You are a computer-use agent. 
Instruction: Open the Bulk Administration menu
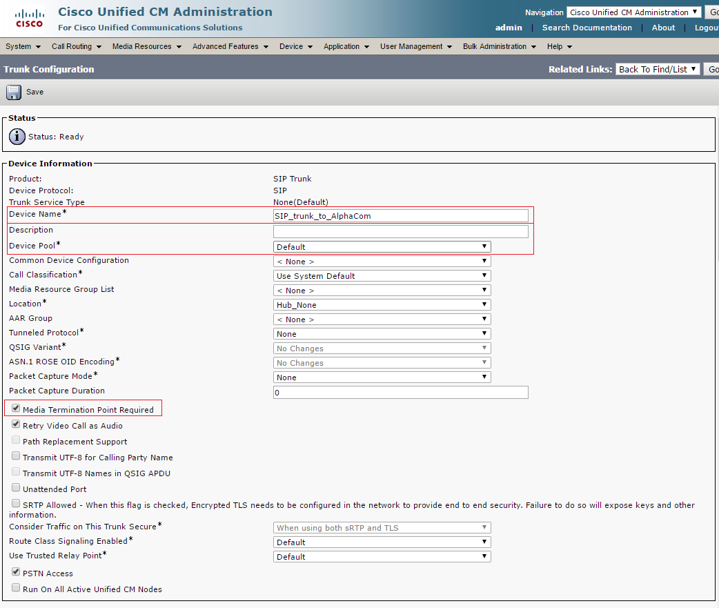(499, 47)
